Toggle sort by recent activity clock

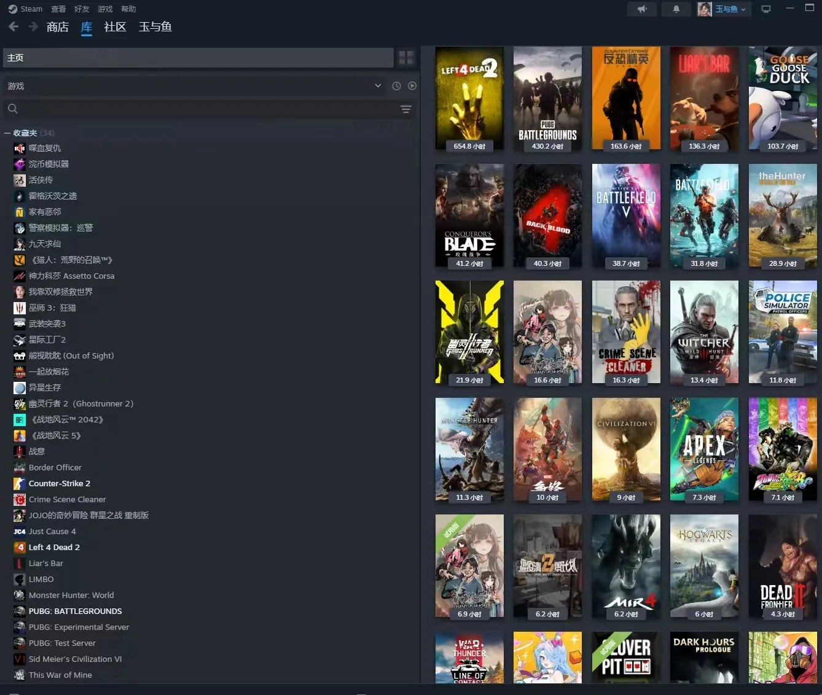click(396, 86)
